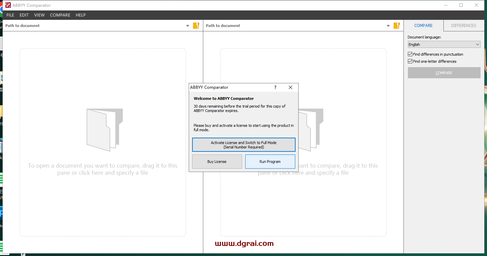Click the left pane open-document folder icon
The width and height of the screenshot is (487, 256).
[196, 26]
